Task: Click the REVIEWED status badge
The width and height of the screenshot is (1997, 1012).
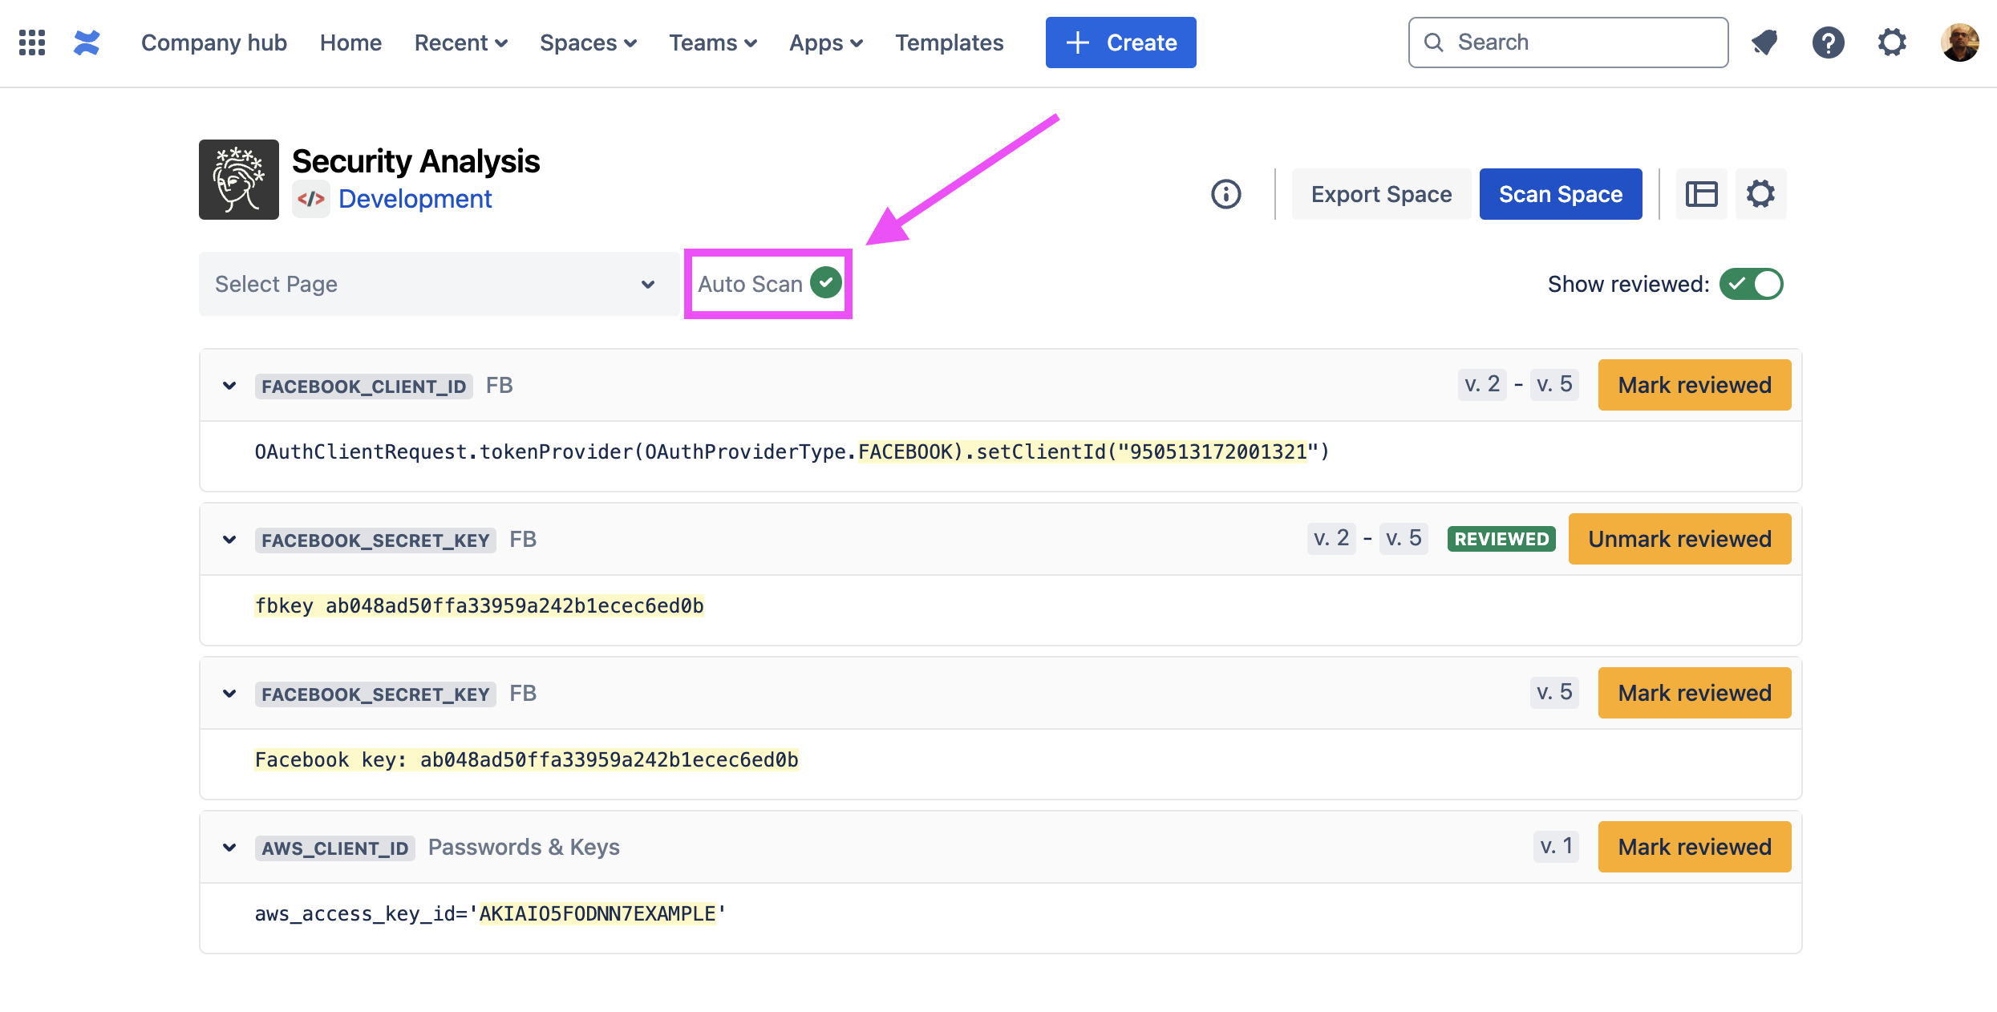Action: [1501, 539]
